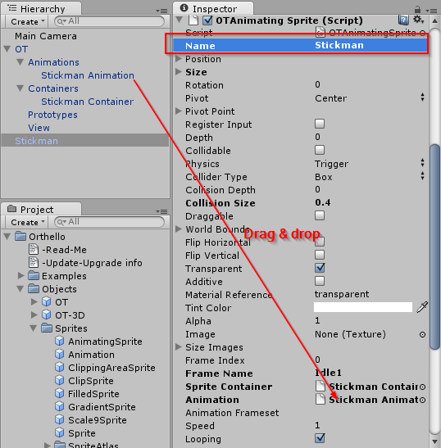Click the Project search field
The height and width of the screenshot is (448, 441).
(110, 222)
